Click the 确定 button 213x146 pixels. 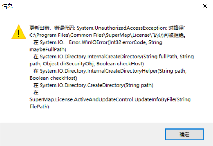(184, 134)
